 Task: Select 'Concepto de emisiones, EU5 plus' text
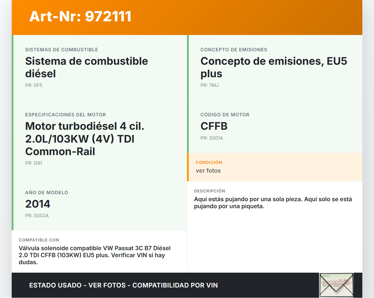point(274,67)
